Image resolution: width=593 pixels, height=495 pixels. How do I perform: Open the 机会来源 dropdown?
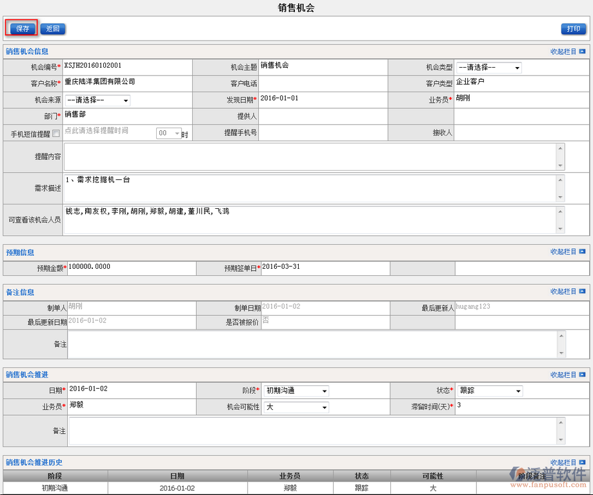97,100
